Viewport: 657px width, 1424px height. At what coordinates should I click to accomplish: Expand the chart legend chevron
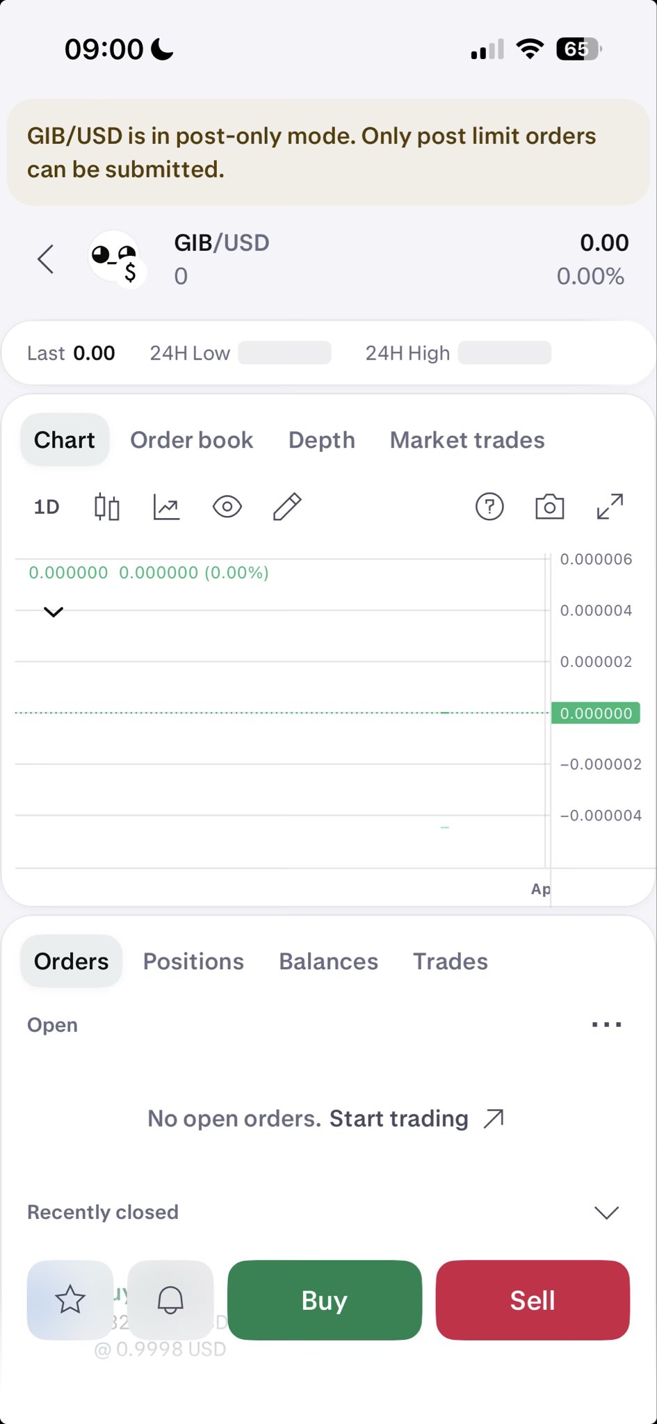coord(54,612)
